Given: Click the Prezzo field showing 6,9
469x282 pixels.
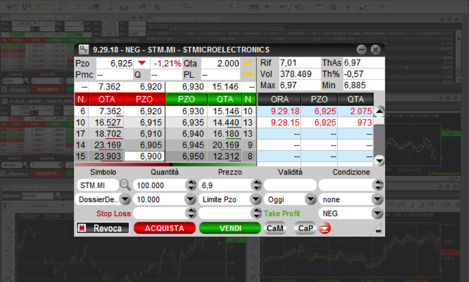Looking at the screenshot, I should pyautogui.click(x=225, y=185).
